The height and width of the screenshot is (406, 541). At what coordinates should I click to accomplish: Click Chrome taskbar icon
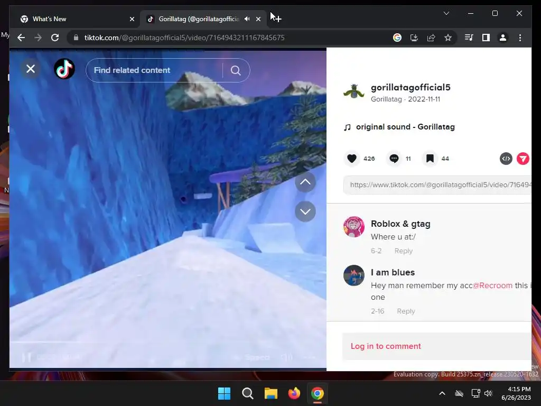click(x=318, y=393)
